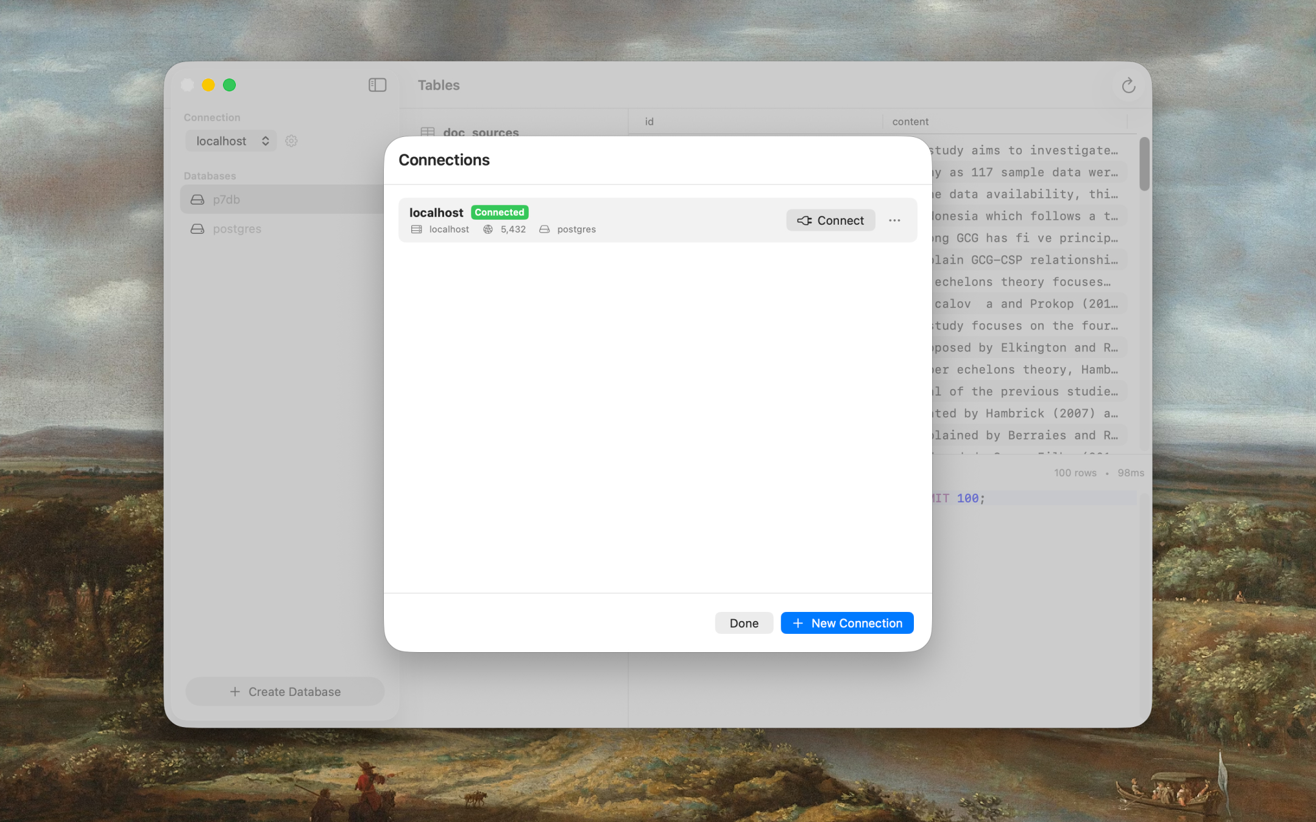Click Create Database in sidebar
The width and height of the screenshot is (1316, 822).
285,691
